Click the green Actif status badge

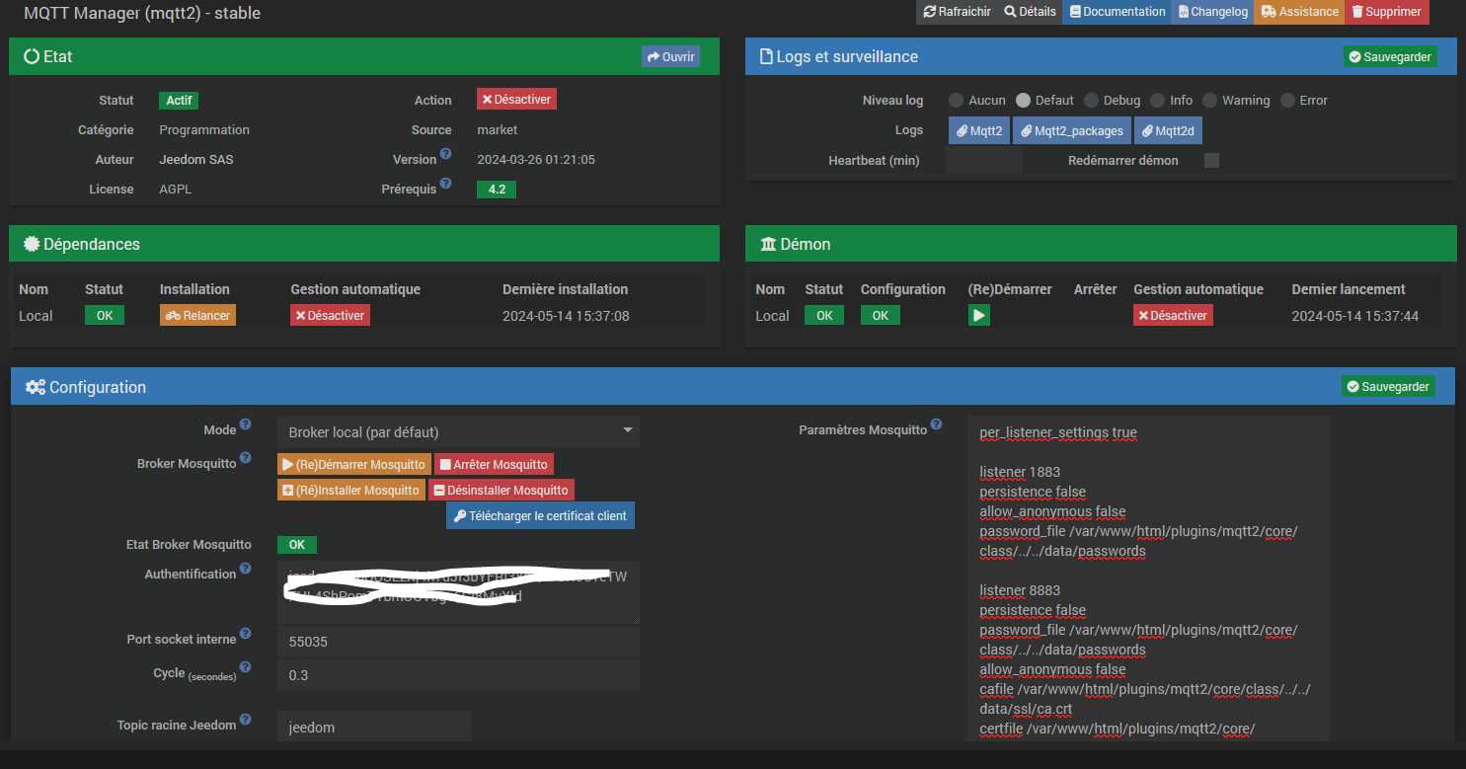179,100
